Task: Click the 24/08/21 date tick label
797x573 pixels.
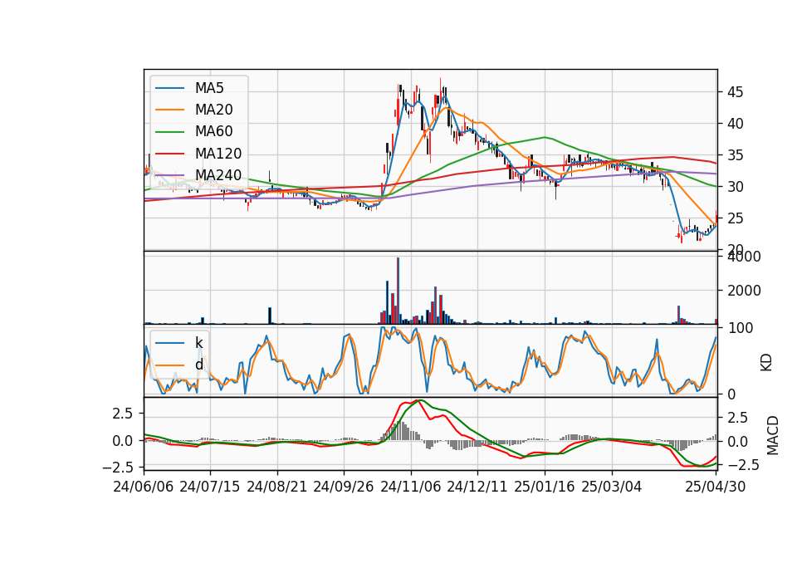Action: point(277,487)
